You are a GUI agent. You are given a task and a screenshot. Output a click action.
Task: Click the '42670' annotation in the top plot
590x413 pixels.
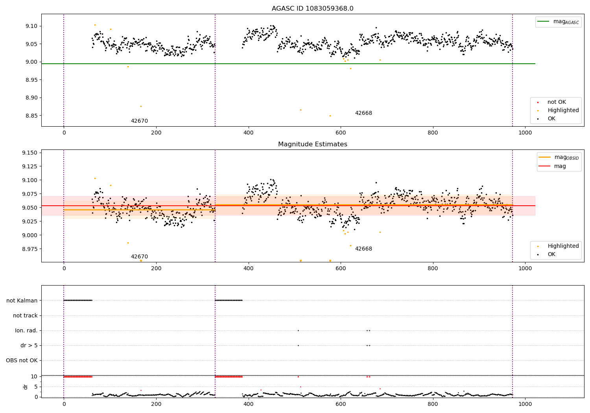tap(139, 121)
